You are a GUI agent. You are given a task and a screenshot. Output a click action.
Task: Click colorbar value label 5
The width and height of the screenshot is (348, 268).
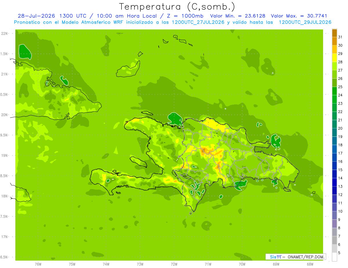(339, 253)
